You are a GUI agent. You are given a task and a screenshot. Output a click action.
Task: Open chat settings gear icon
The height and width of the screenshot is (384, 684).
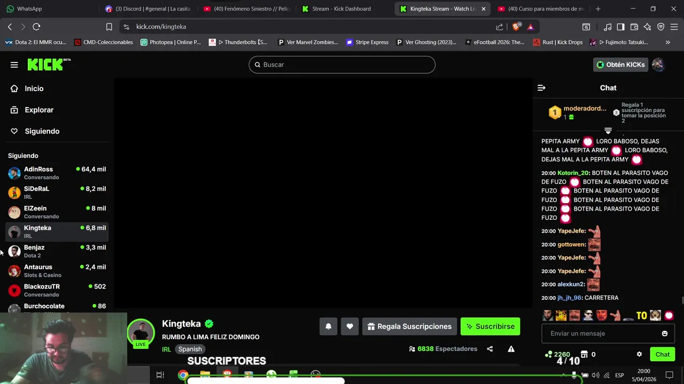pos(639,354)
